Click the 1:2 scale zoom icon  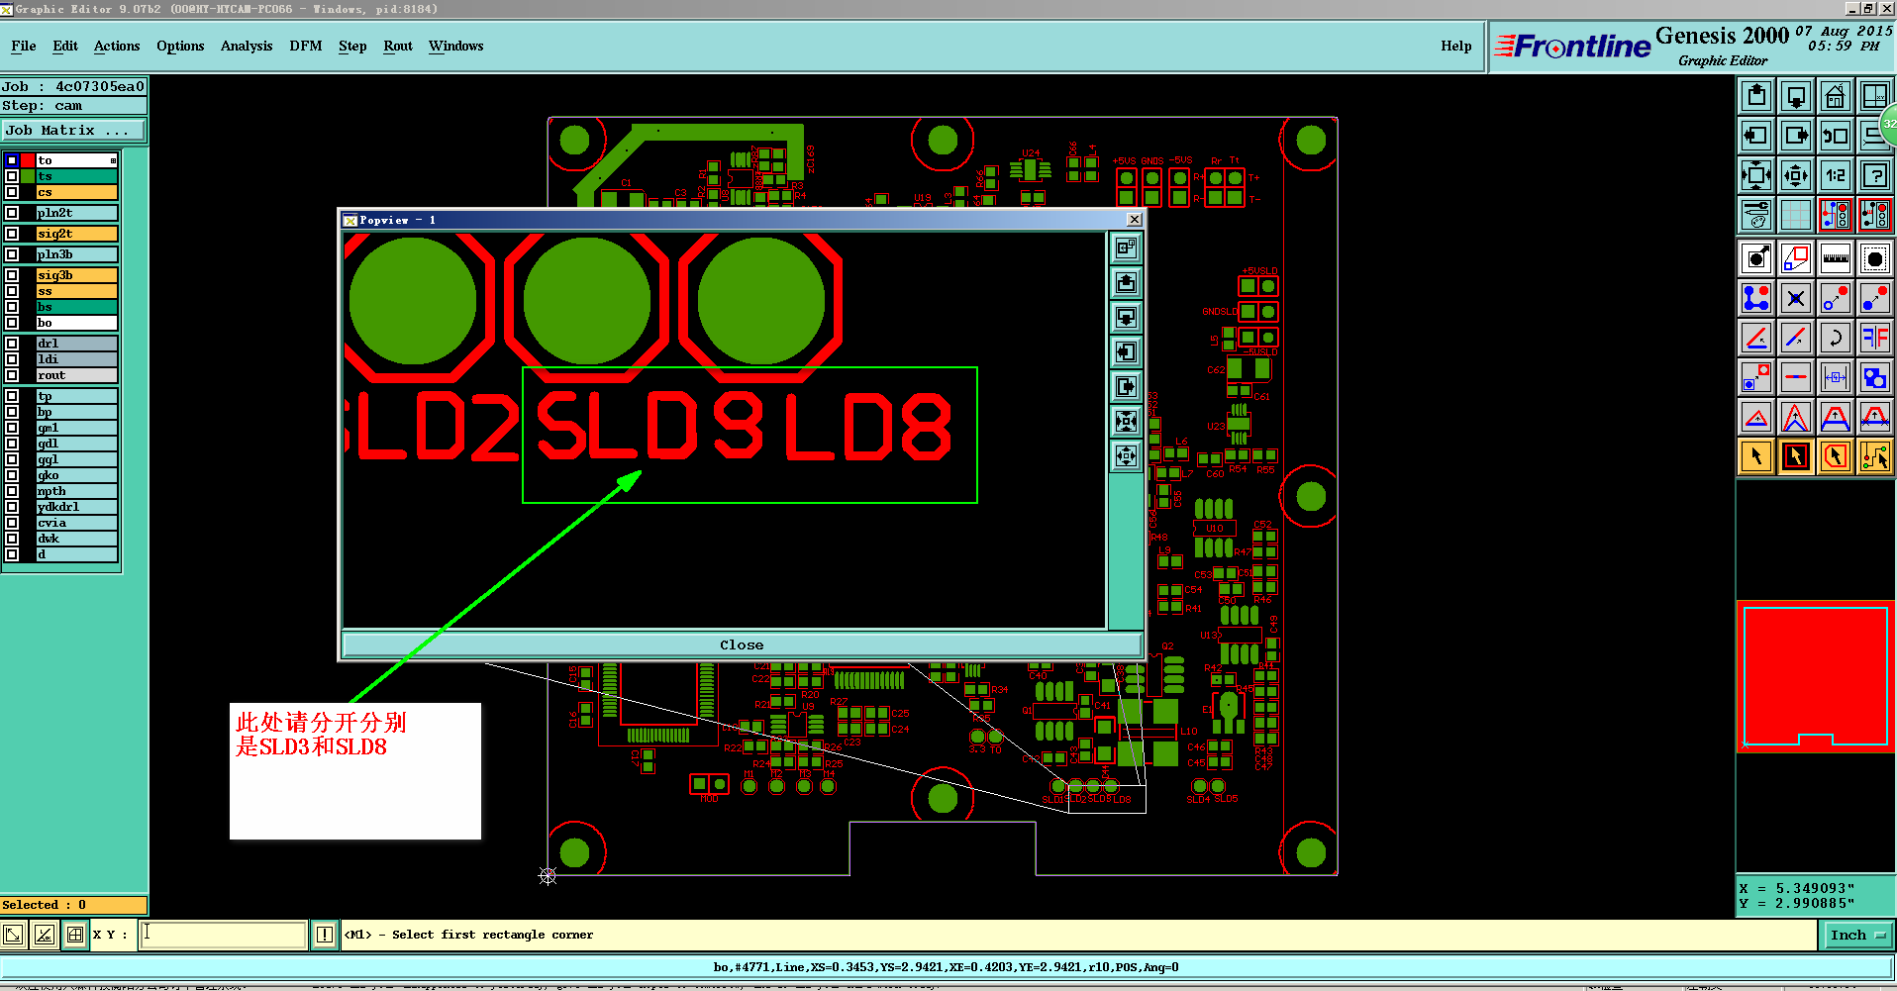(1836, 175)
